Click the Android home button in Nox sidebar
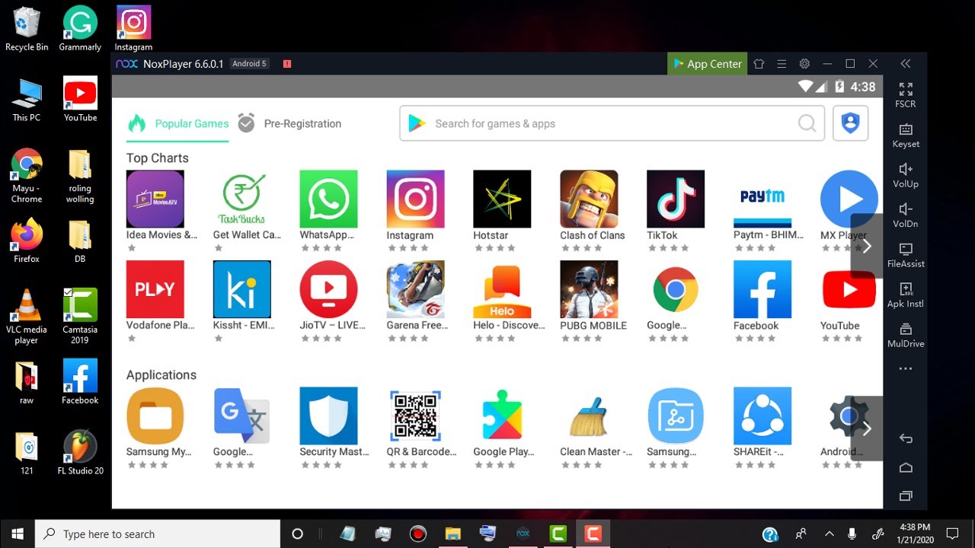Screen dimensions: 975x548 (x=906, y=467)
